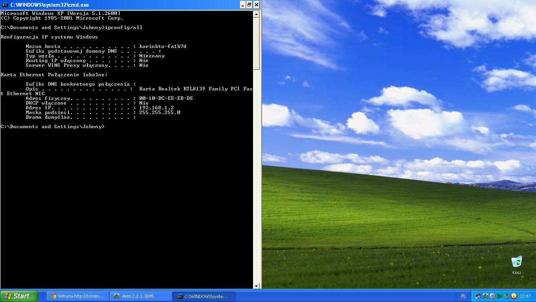Click the 'ipconfig/all' command text
Viewport: 536px width, 302px height.
pos(124,28)
